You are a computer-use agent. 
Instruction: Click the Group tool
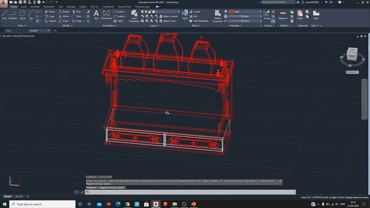click(267, 14)
